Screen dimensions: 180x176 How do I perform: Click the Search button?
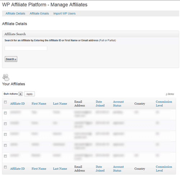pyautogui.click(x=11, y=59)
